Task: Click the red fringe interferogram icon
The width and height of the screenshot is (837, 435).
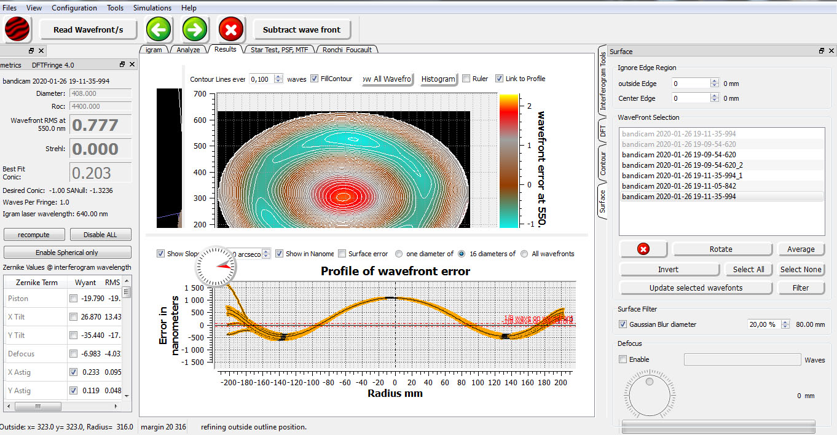Action: coord(17,29)
